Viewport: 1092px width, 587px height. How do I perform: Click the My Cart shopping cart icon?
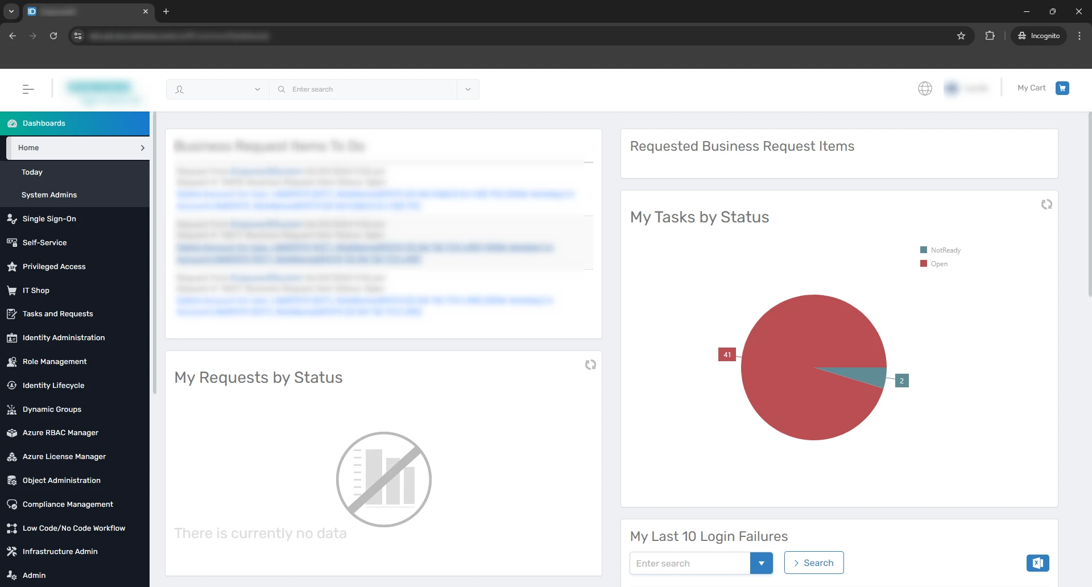tap(1062, 88)
